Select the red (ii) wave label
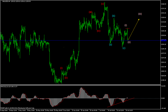 66,78
